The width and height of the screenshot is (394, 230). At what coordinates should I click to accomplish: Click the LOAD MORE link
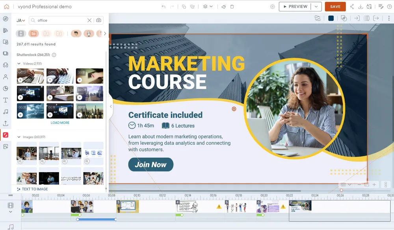[60, 123]
